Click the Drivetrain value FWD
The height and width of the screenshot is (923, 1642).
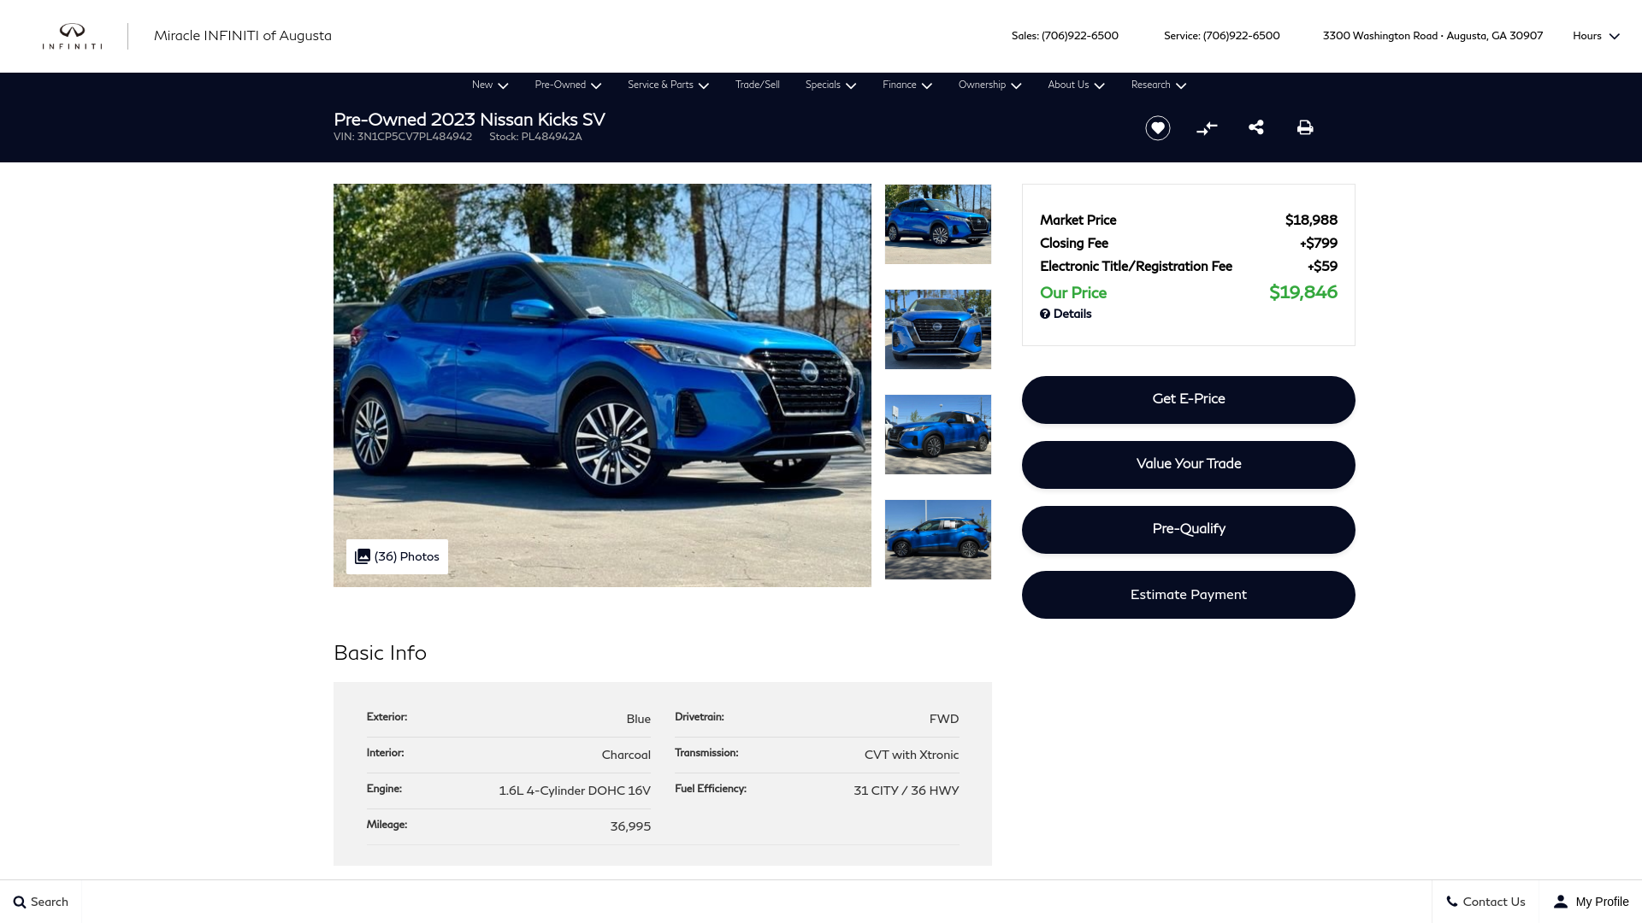pos(944,719)
